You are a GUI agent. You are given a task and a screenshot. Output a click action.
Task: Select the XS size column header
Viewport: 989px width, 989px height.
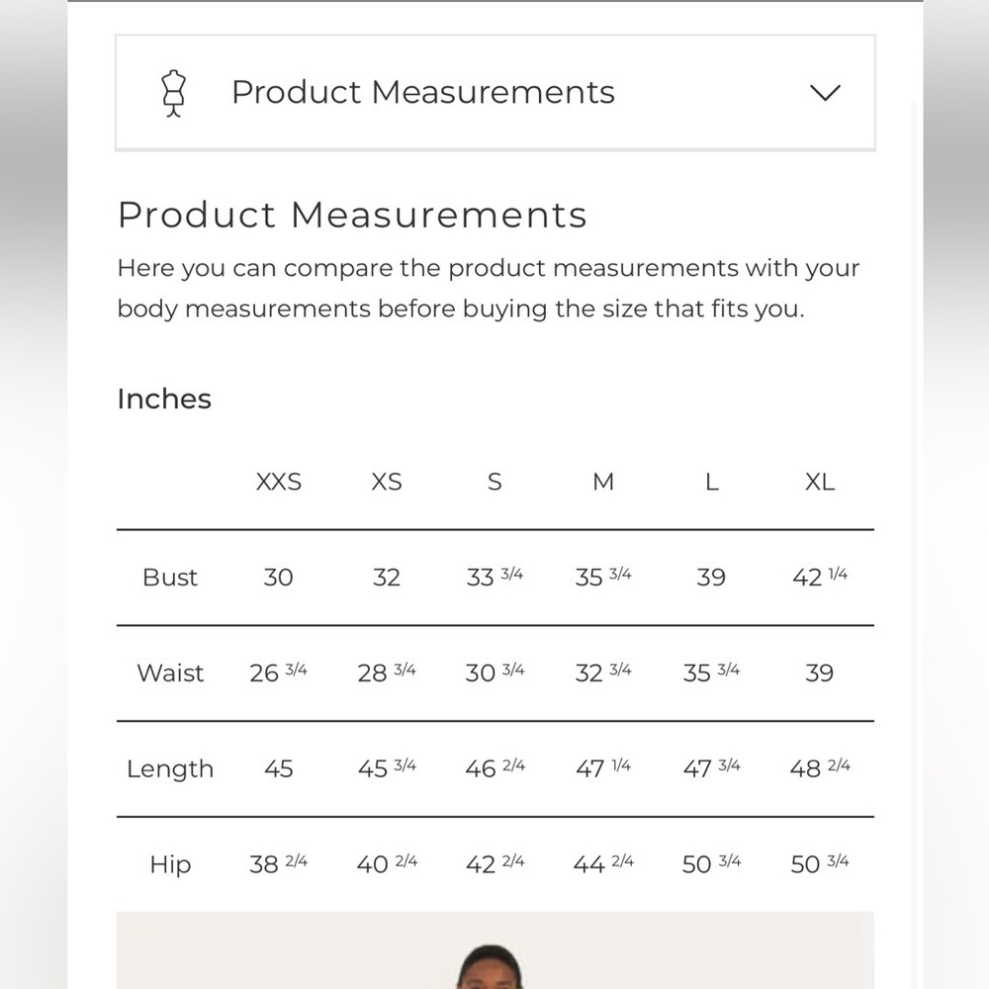click(387, 482)
